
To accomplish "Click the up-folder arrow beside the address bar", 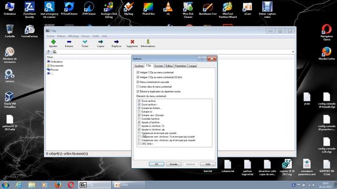I will [48, 51].
